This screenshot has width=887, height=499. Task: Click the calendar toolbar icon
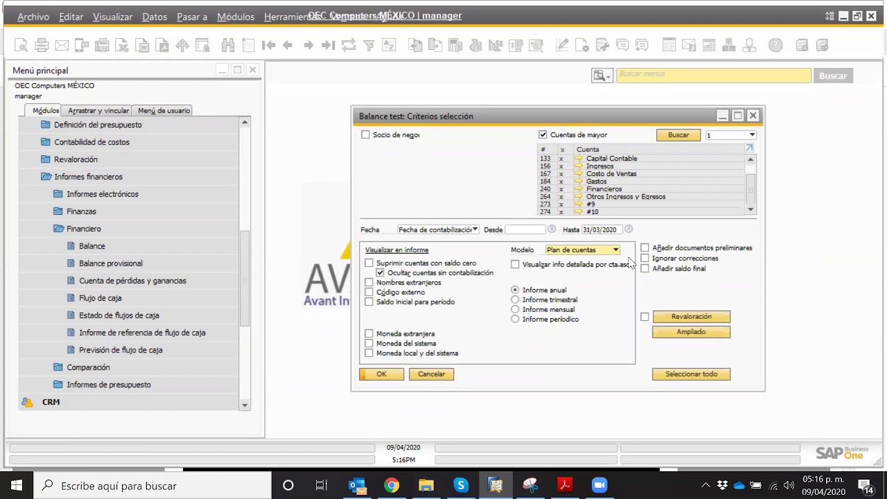tap(709, 46)
